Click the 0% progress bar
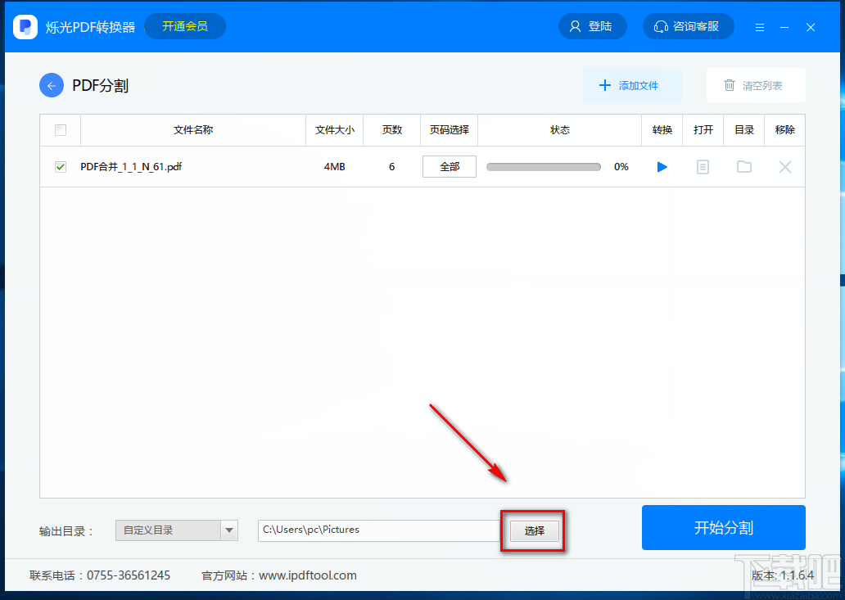The image size is (845, 600). pyautogui.click(x=543, y=166)
